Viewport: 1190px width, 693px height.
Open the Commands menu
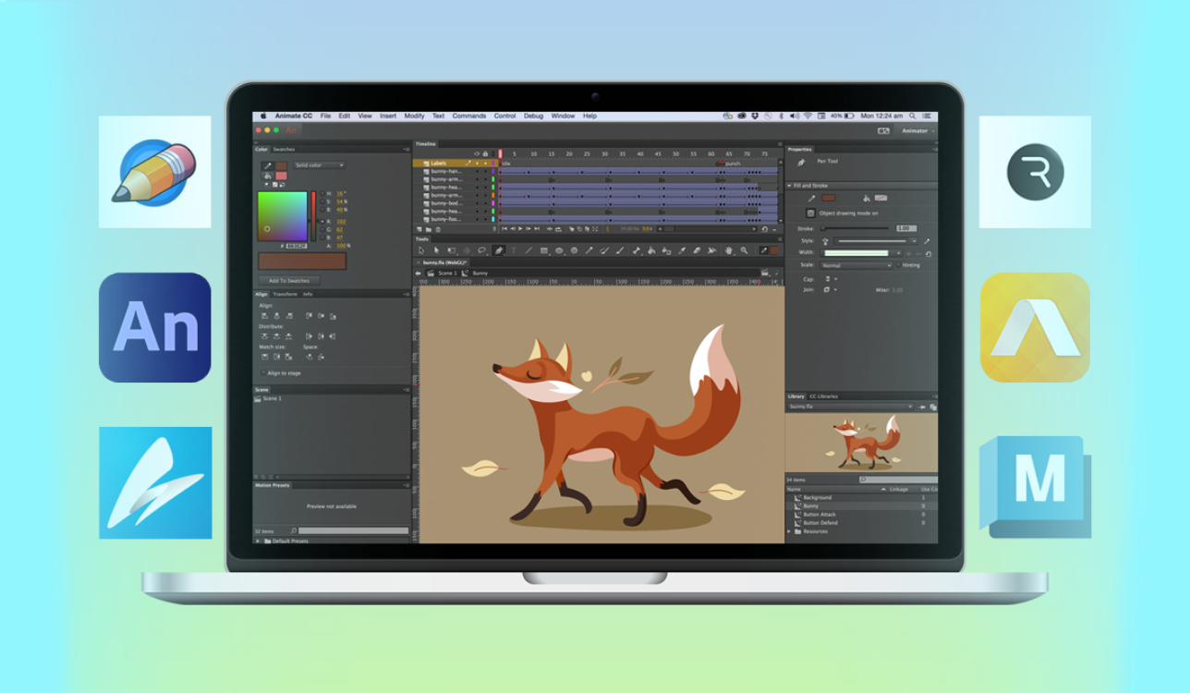469,116
